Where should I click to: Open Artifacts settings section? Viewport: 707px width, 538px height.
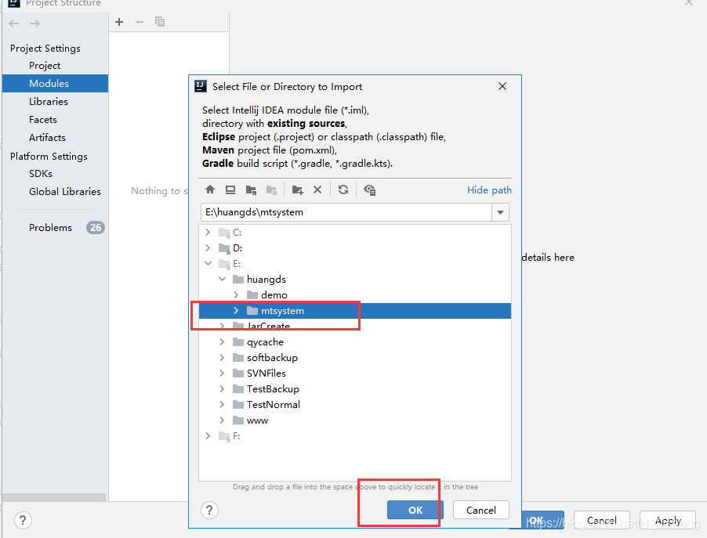coord(47,137)
